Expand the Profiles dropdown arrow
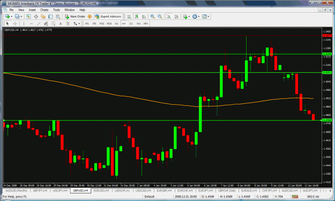 click(21, 17)
